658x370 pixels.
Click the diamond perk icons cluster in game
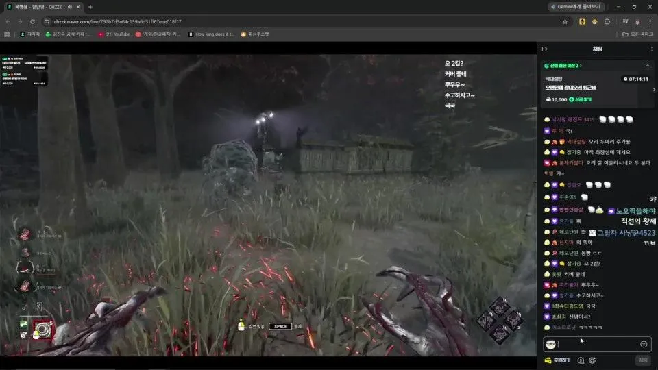500,320
